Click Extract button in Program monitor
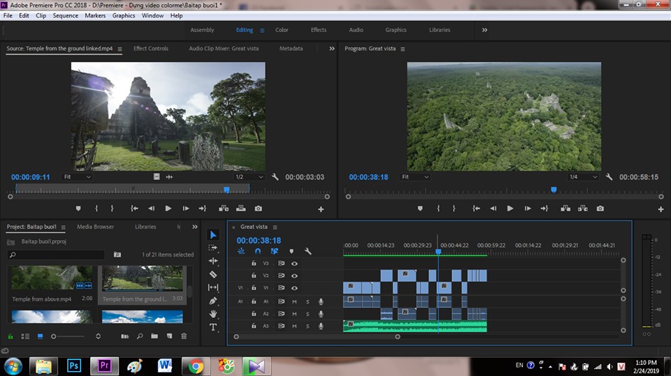Viewport: 671px width, 376px height. point(583,209)
